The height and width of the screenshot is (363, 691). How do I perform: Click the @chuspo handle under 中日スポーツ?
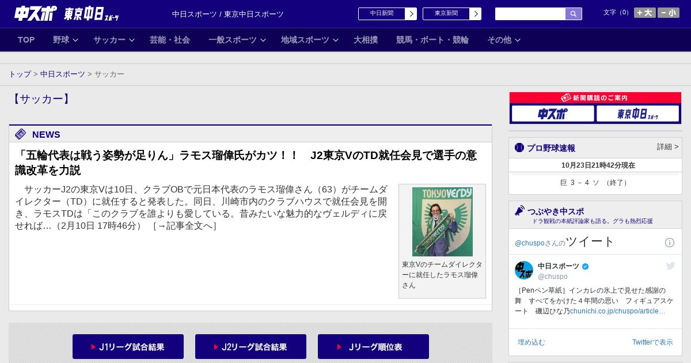pos(552,277)
